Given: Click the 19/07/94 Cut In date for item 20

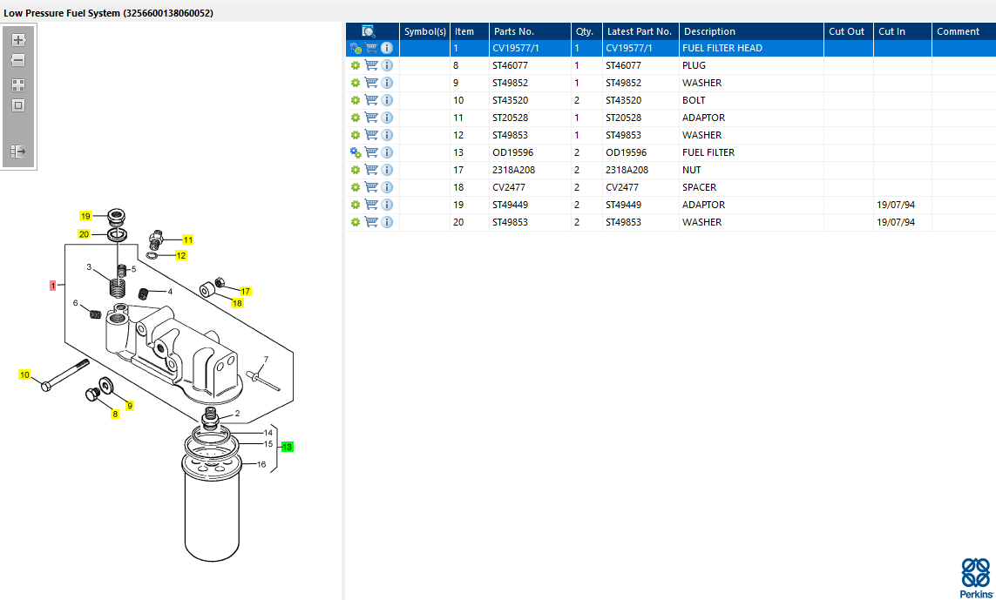Looking at the screenshot, I should click(896, 222).
